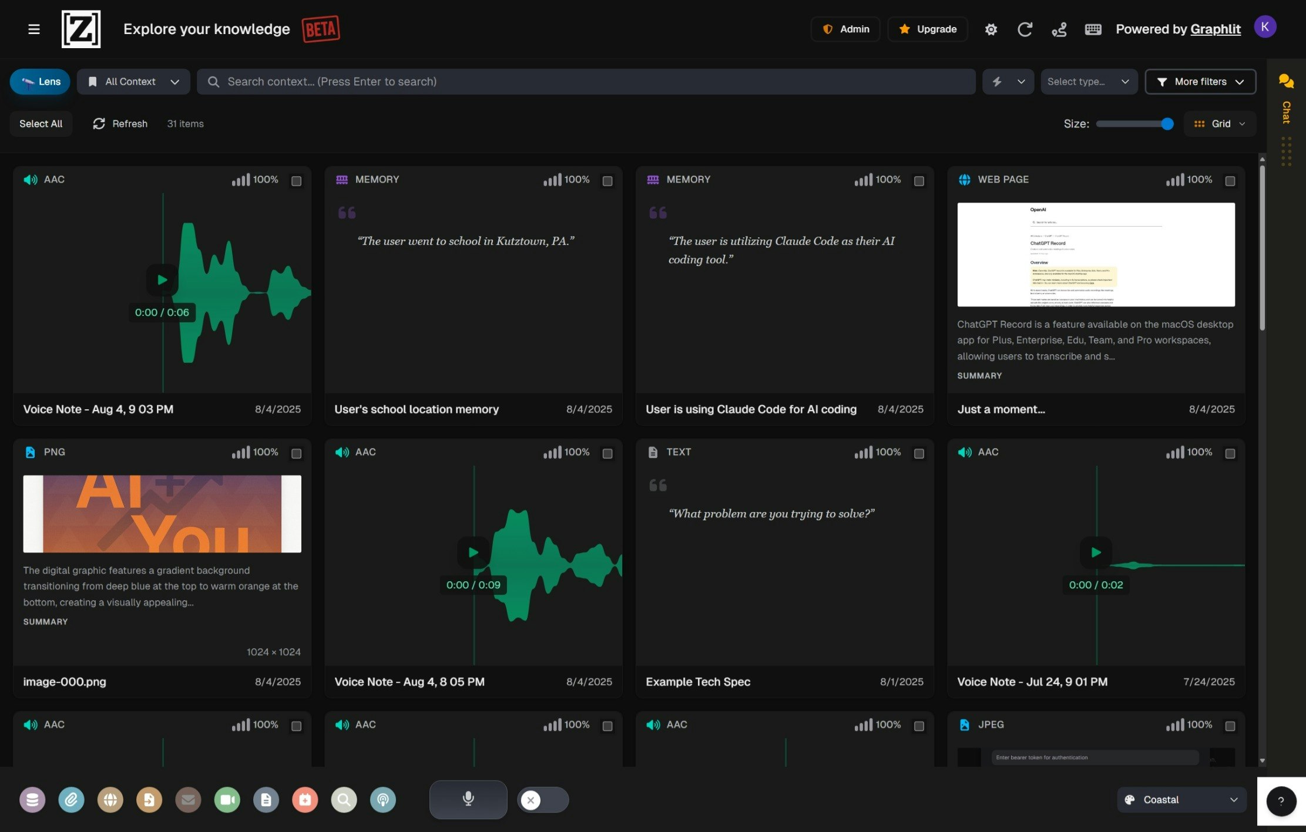Click the Size slider handle
The width and height of the screenshot is (1306, 832).
[x=1167, y=124]
